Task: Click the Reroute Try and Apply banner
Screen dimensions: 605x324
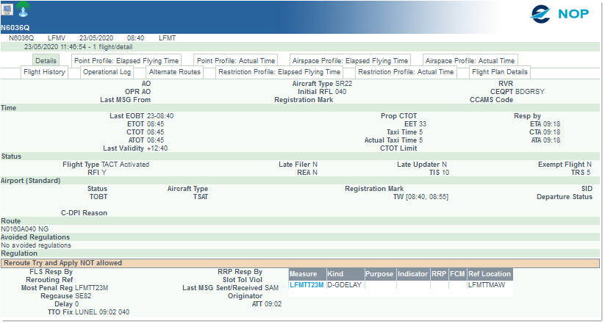Action: point(63,262)
